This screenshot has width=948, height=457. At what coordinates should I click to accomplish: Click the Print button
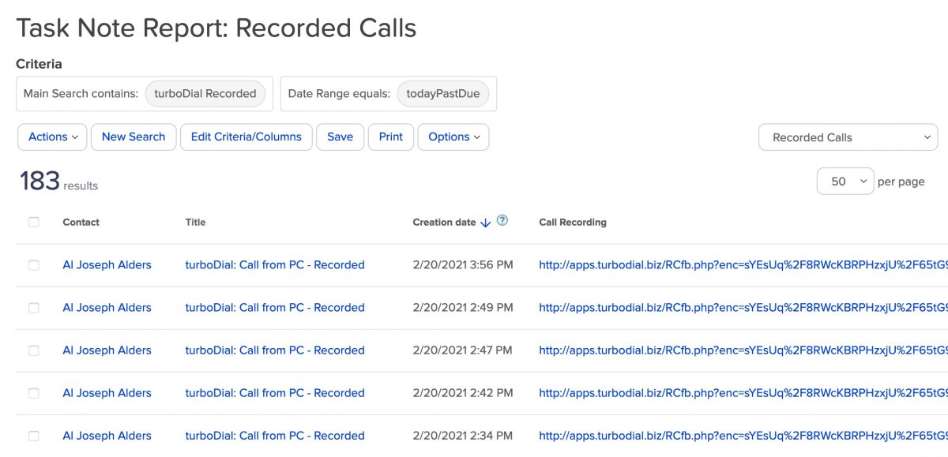click(x=391, y=137)
